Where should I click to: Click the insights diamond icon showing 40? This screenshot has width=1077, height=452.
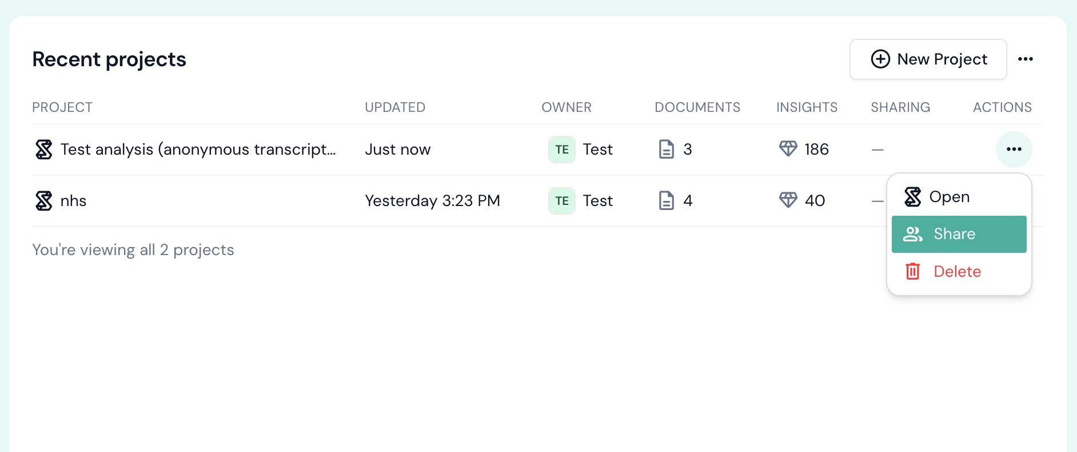pos(788,200)
